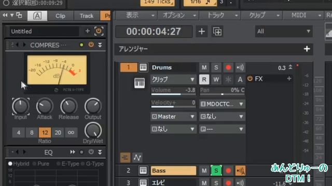This screenshot has width=332, height=186.
Task: Click the timecode display 00:00:04:27
Action: [x=154, y=32]
